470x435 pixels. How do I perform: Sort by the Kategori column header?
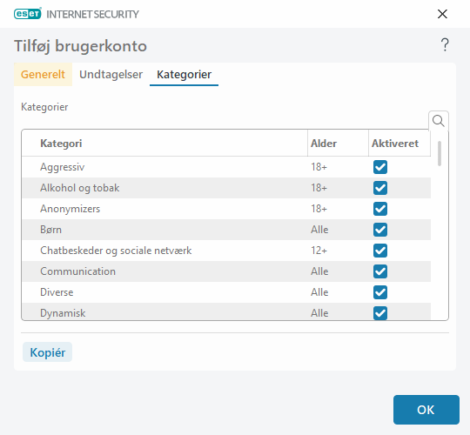click(164, 144)
